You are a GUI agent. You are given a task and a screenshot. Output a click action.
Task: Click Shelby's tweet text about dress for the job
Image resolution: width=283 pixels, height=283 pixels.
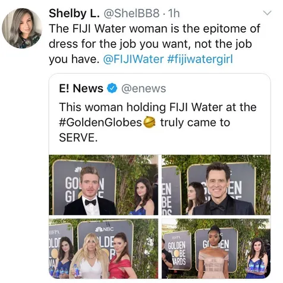[x=155, y=43]
